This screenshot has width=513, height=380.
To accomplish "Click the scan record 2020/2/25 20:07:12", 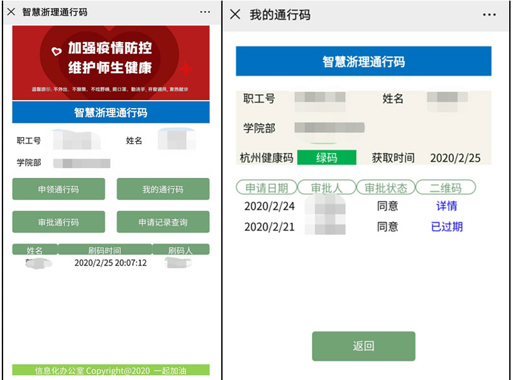I will pyautogui.click(x=111, y=262).
